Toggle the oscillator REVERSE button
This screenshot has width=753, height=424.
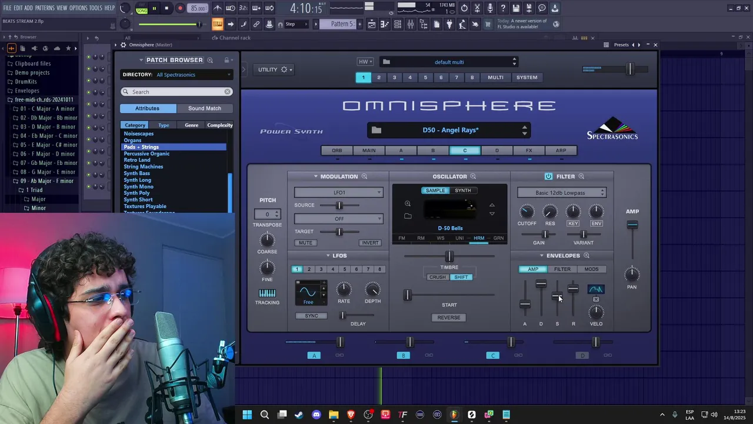pos(449,317)
